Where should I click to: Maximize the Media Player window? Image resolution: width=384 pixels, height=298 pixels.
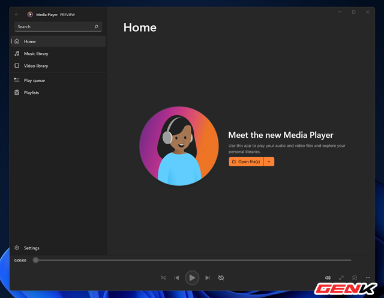(353, 12)
